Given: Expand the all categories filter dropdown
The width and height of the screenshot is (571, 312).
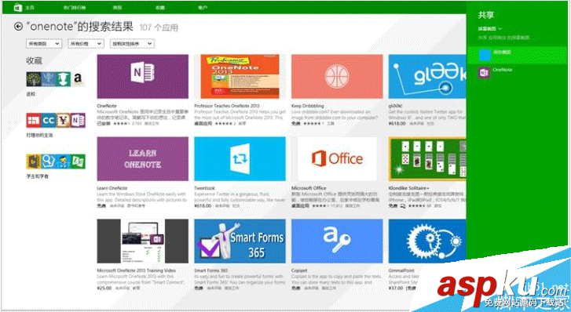Looking at the screenshot, I should coord(44,44).
